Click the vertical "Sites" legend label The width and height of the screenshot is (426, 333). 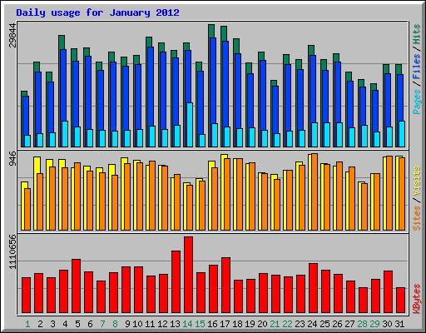point(417,218)
